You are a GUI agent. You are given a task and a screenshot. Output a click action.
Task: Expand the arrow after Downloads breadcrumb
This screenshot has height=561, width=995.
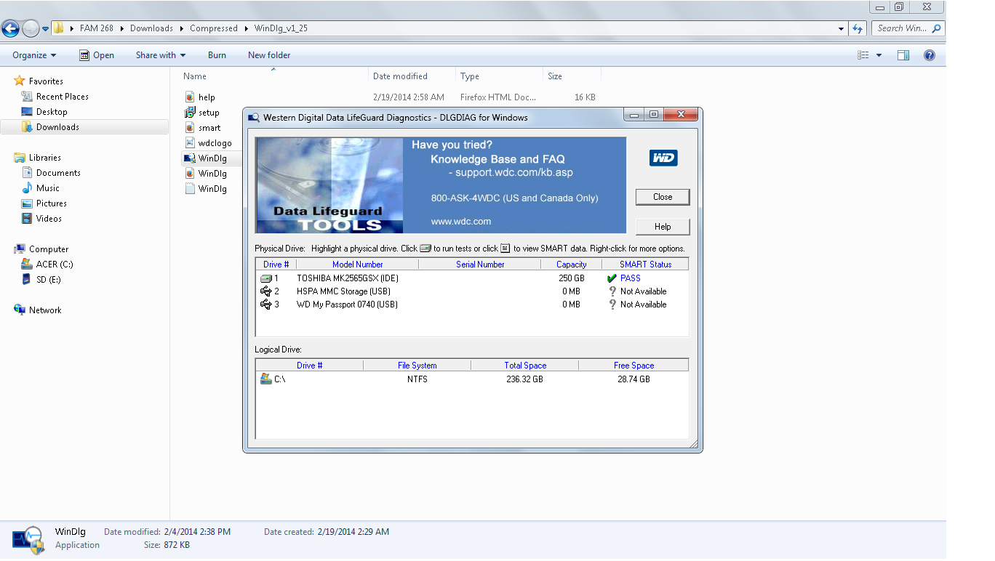pos(181,29)
